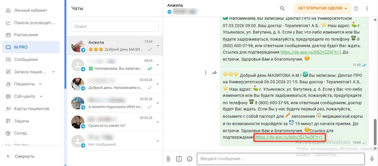Screen dimensions: 378x166
Task: Go to Карты пациентов in sidebar
Action: [x=31, y=109]
